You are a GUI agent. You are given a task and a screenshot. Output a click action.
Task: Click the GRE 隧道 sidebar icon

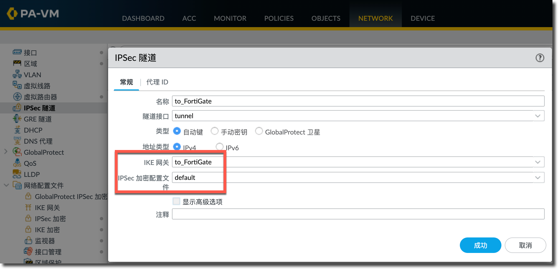pos(17,119)
